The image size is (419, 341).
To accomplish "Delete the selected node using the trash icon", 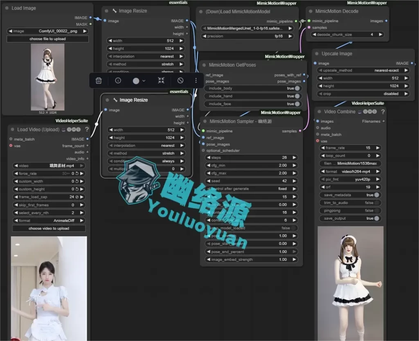I will click(x=98, y=81).
